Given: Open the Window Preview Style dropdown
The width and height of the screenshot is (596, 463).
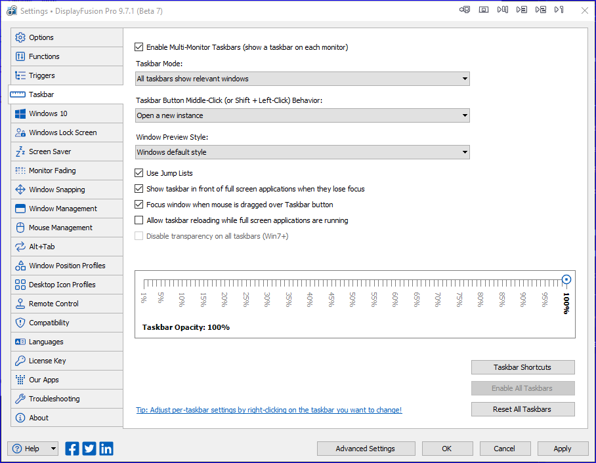Looking at the screenshot, I should click(303, 152).
